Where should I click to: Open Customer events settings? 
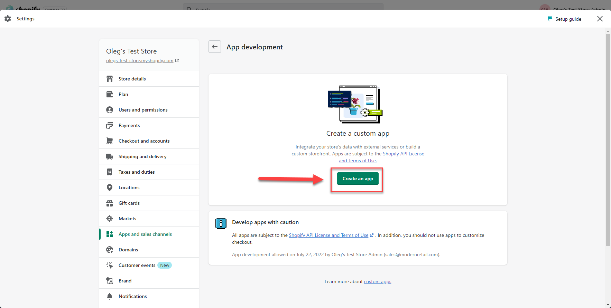149,265
